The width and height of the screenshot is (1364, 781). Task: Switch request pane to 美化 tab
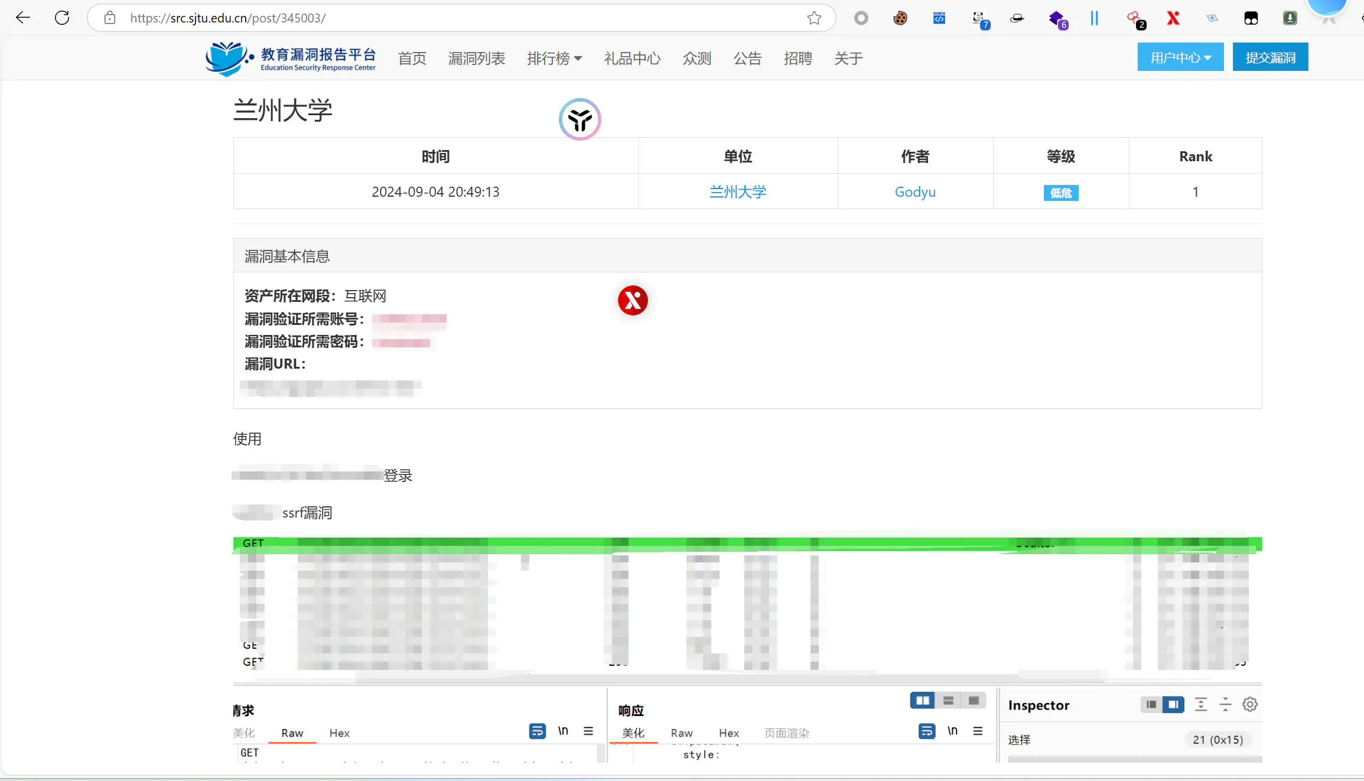click(x=244, y=733)
